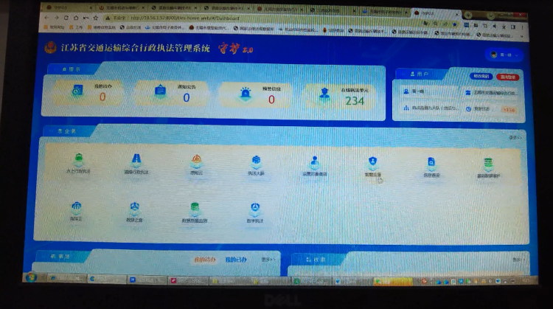Click the blue button in the user panel header
The width and height of the screenshot is (553, 309).
coord(481,76)
